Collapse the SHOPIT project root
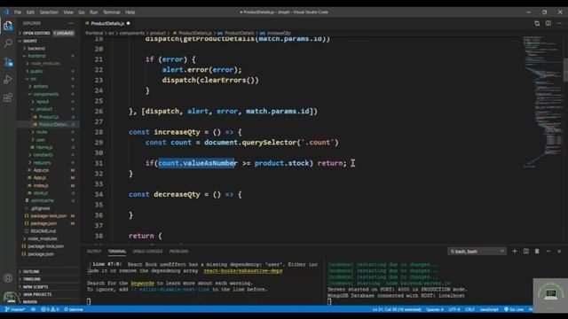This screenshot has width=568, height=319. pos(48,41)
